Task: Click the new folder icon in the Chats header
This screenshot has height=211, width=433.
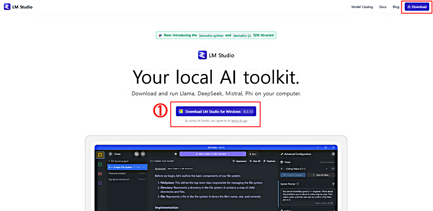Action: tap(136, 154)
